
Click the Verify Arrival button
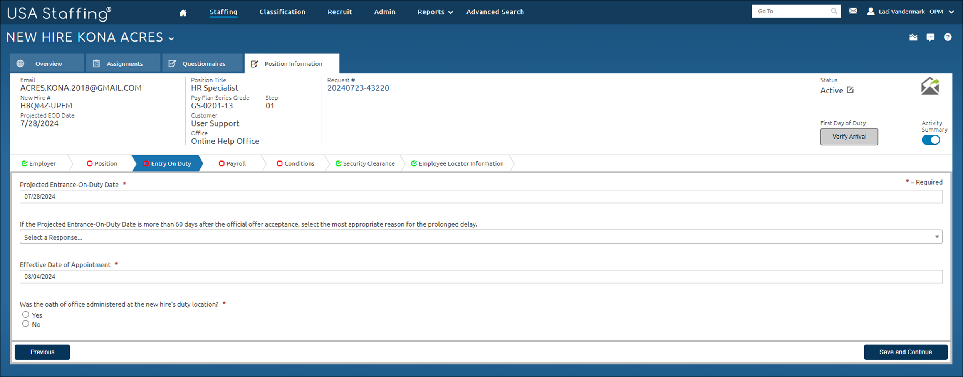[849, 137]
